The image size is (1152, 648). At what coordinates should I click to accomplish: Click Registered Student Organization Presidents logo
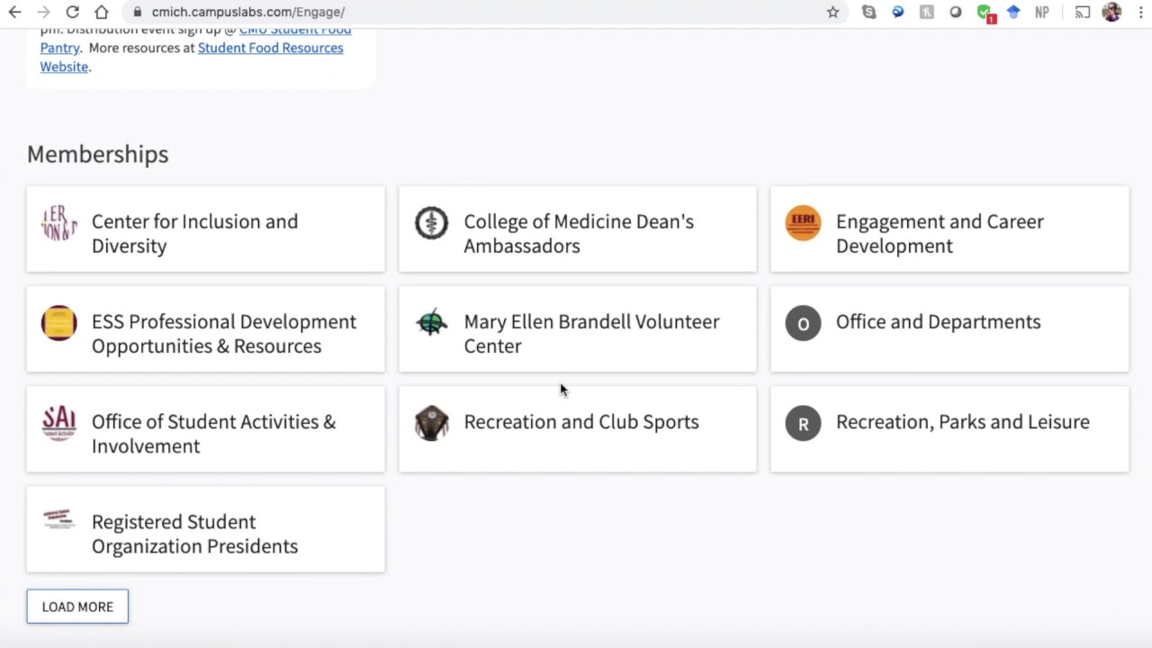58,519
